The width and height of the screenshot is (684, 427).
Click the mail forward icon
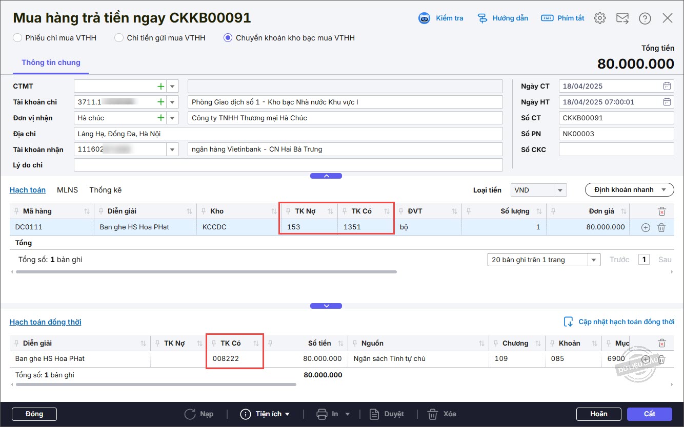click(622, 18)
